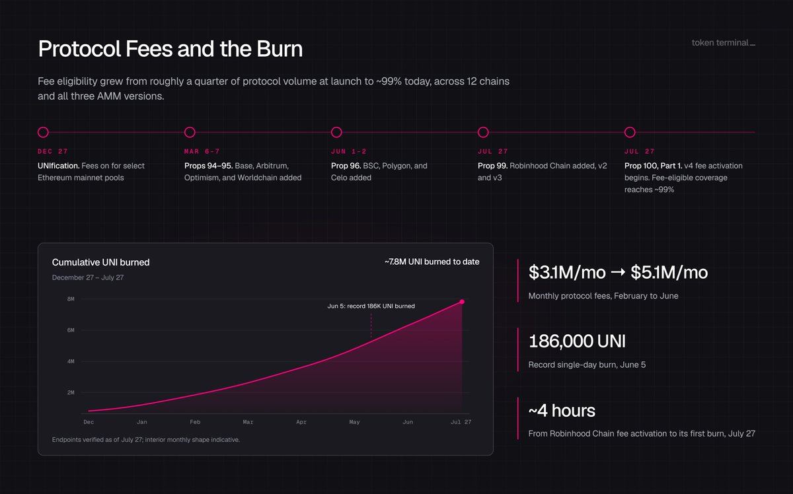The height and width of the screenshot is (494, 793).
Task: Click the JUN 1-2 timeline circle marker
Action: [x=336, y=132]
